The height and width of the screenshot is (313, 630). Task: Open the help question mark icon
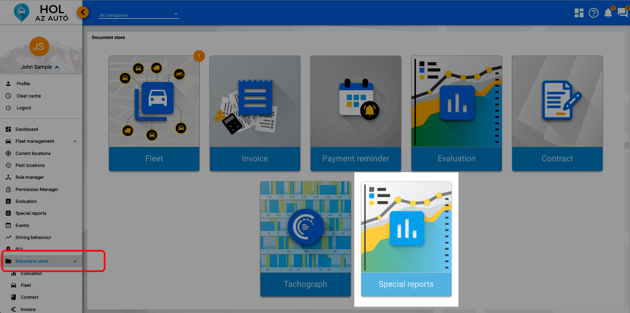593,13
